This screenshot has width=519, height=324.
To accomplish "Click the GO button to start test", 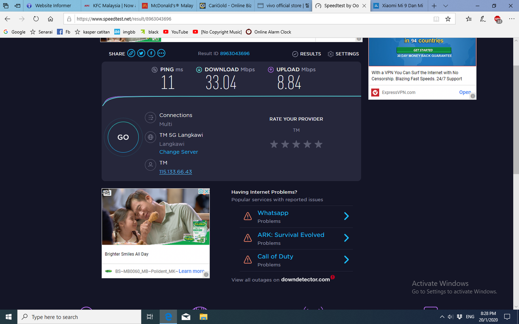I will (123, 137).
